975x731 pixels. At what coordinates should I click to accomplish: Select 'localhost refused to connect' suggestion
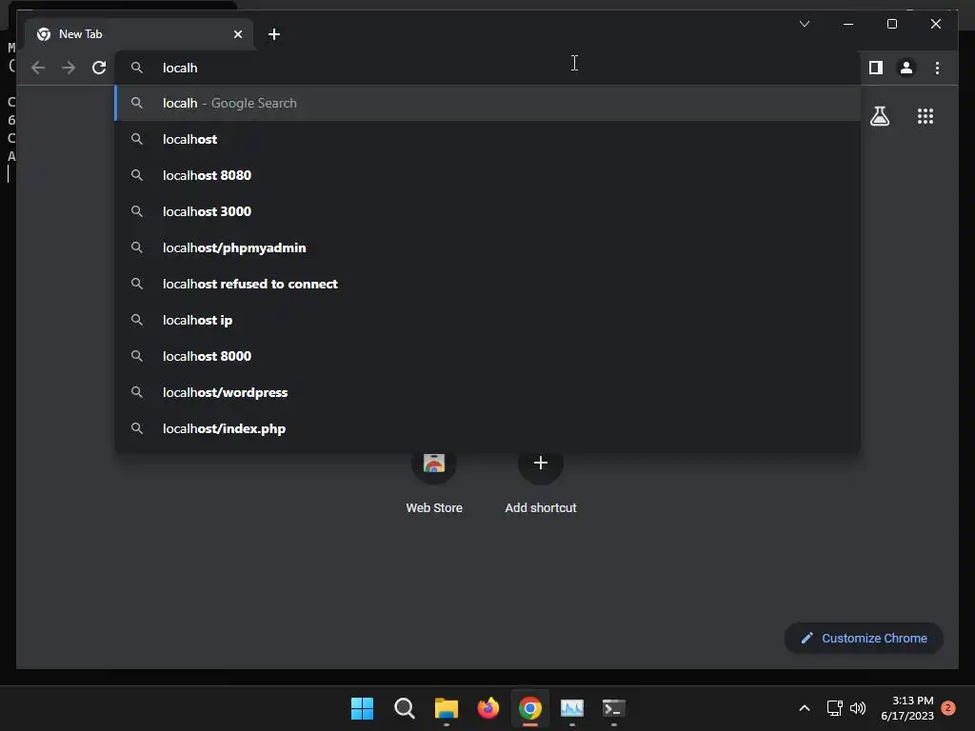487,284
